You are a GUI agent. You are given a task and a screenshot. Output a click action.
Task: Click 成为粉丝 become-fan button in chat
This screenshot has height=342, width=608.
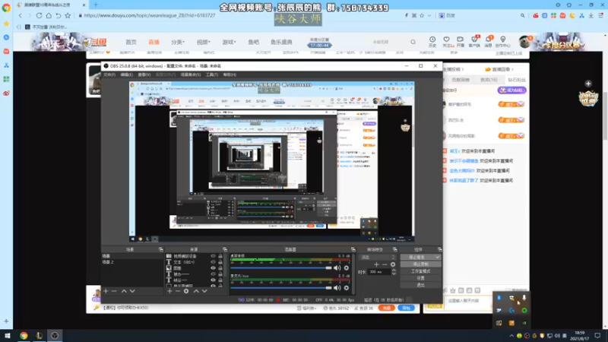511,90
